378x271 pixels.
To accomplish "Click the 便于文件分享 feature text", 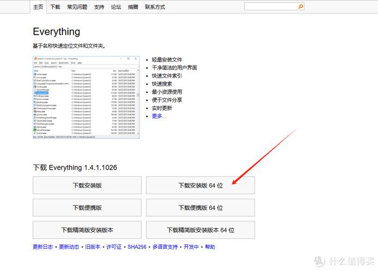I will tap(167, 100).
